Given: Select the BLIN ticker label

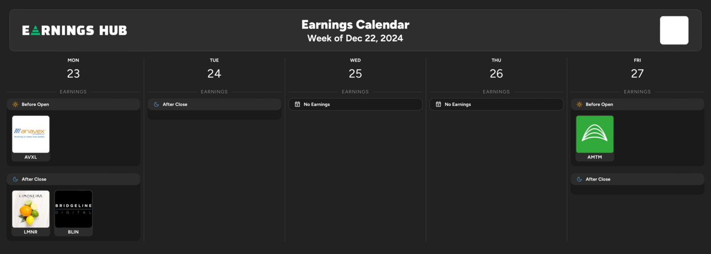Looking at the screenshot, I should pyautogui.click(x=73, y=232).
